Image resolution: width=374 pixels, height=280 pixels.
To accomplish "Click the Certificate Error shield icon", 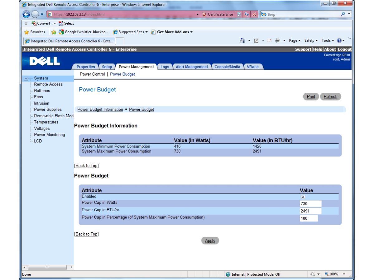I will 204,14.
